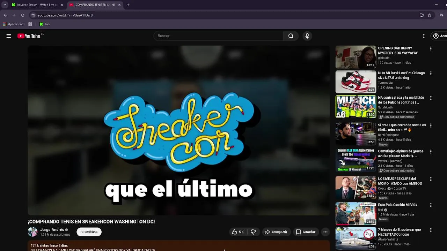Click 'Álvaro Valiente' channel text
Viewport: 447px width, 251px height.
pyautogui.click(x=389, y=239)
